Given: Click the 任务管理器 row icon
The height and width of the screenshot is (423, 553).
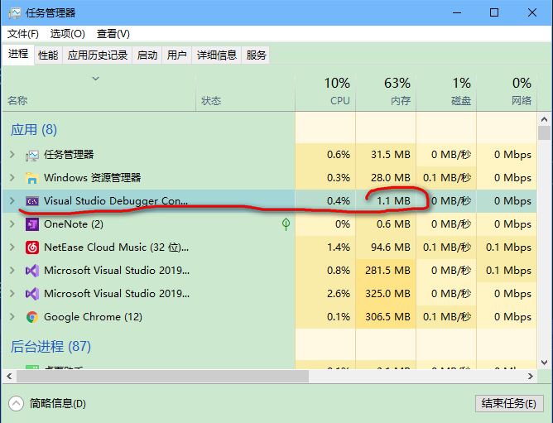Looking at the screenshot, I should click(x=32, y=155).
